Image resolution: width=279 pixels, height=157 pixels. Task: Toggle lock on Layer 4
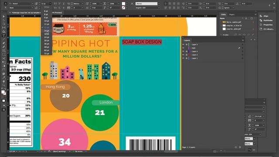tap(186, 51)
